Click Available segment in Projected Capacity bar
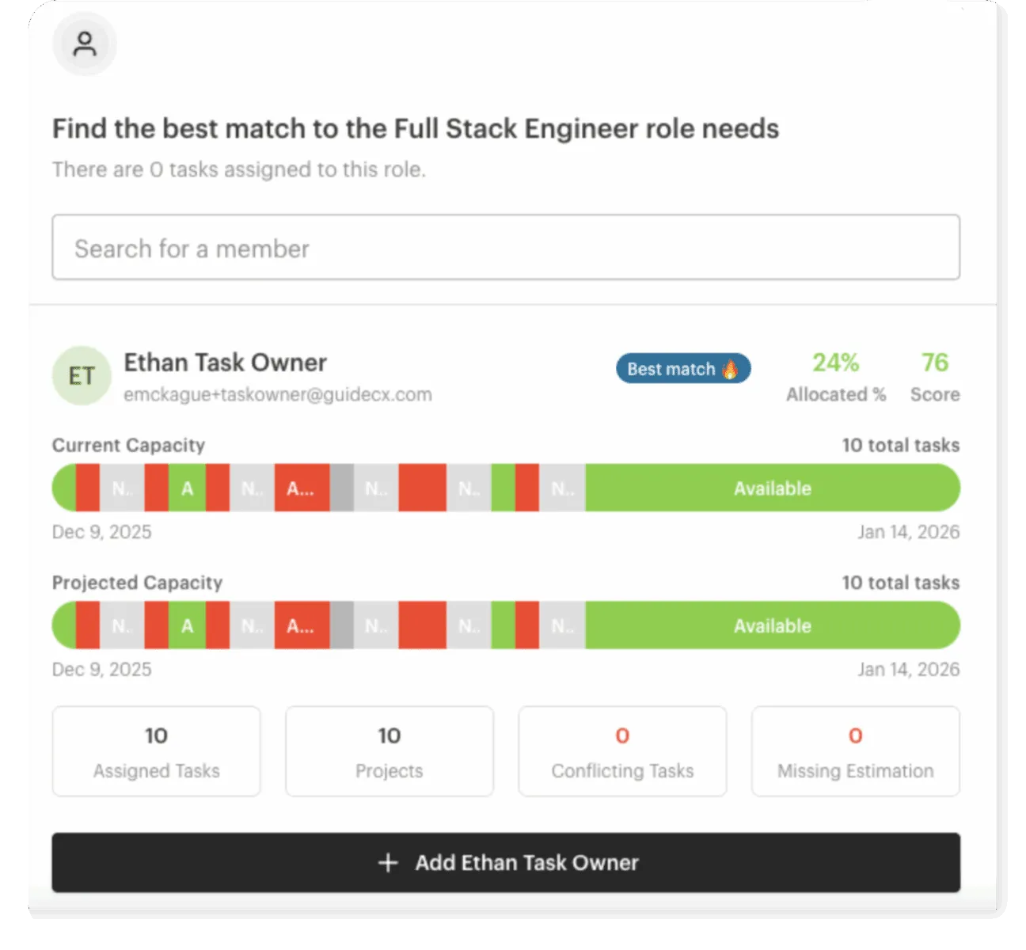Screen dimensions: 1026x950 [772, 626]
